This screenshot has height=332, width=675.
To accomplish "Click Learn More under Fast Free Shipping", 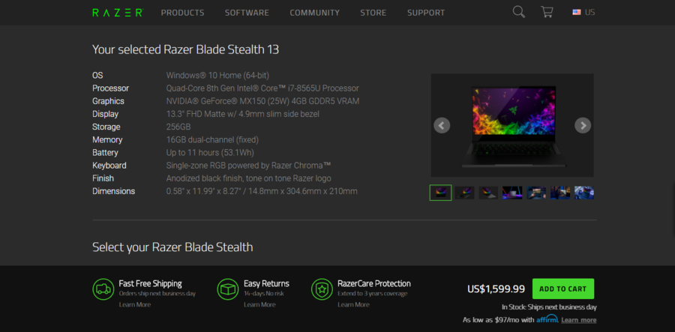I will coord(135,304).
